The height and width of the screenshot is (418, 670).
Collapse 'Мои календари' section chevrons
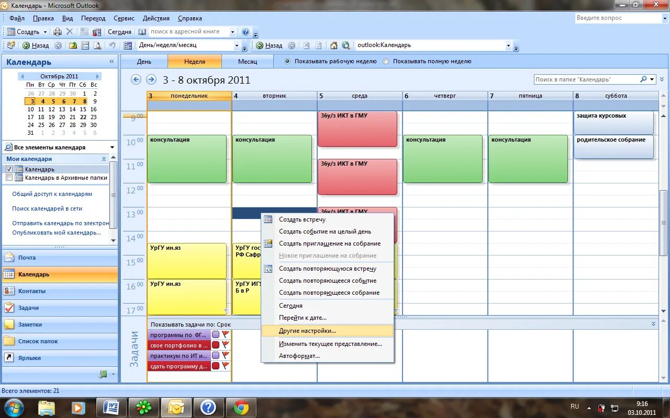[104, 159]
